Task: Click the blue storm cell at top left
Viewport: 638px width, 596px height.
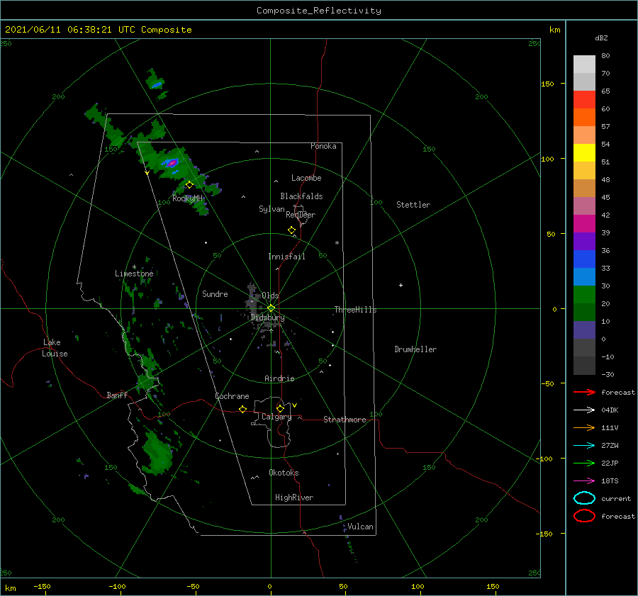Action: pyautogui.click(x=157, y=85)
